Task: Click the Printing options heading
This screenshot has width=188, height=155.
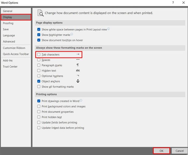Action: click(46, 94)
